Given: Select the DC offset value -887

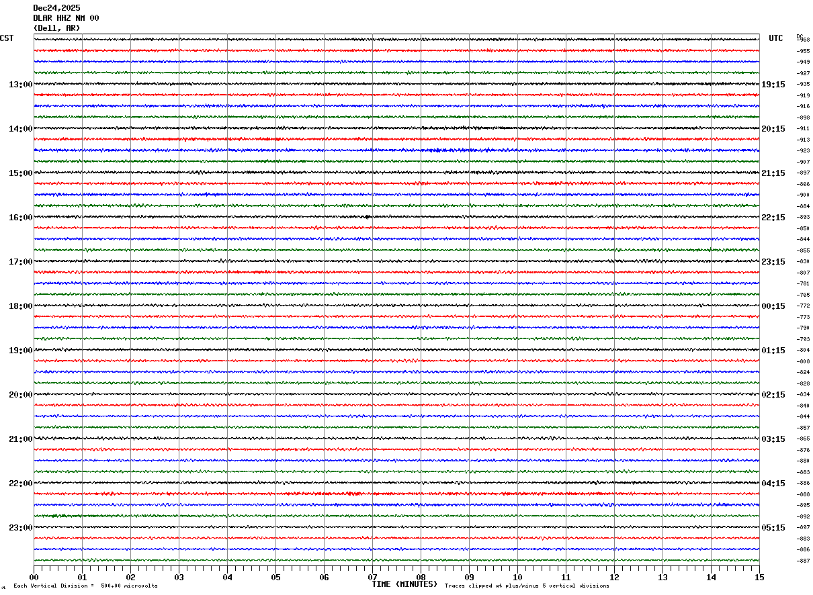Looking at the screenshot, I should 803,561.
